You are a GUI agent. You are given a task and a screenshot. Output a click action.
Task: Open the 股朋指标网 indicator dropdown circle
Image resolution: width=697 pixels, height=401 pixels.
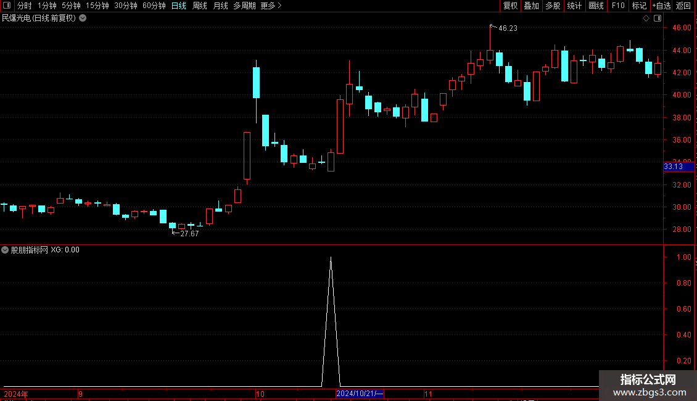pos(5,250)
